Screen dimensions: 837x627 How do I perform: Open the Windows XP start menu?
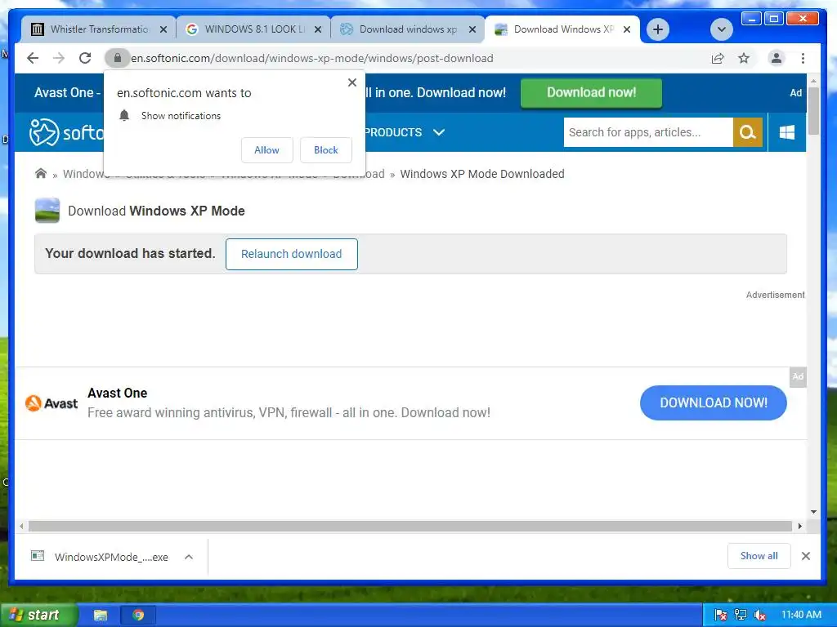(x=38, y=615)
